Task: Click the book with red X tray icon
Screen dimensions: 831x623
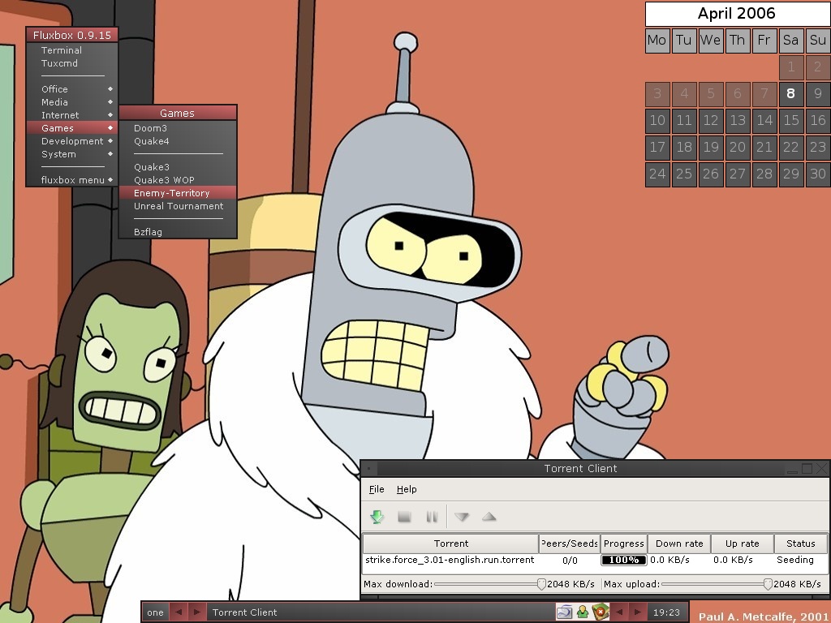Action: [x=601, y=612]
